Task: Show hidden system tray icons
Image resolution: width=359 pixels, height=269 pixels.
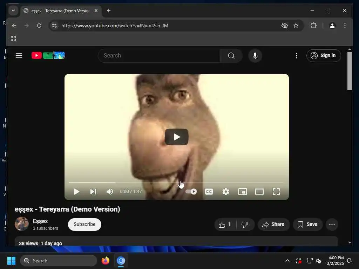Action: [287, 261]
